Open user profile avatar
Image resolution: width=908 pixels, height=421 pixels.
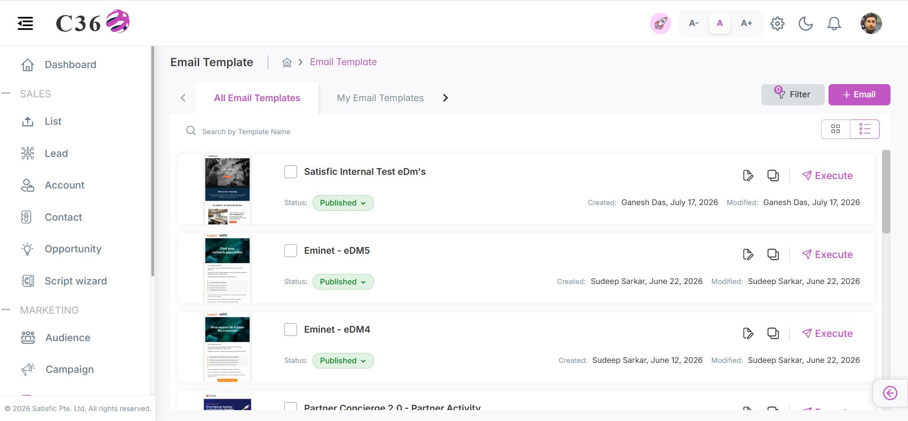tap(871, 23)
